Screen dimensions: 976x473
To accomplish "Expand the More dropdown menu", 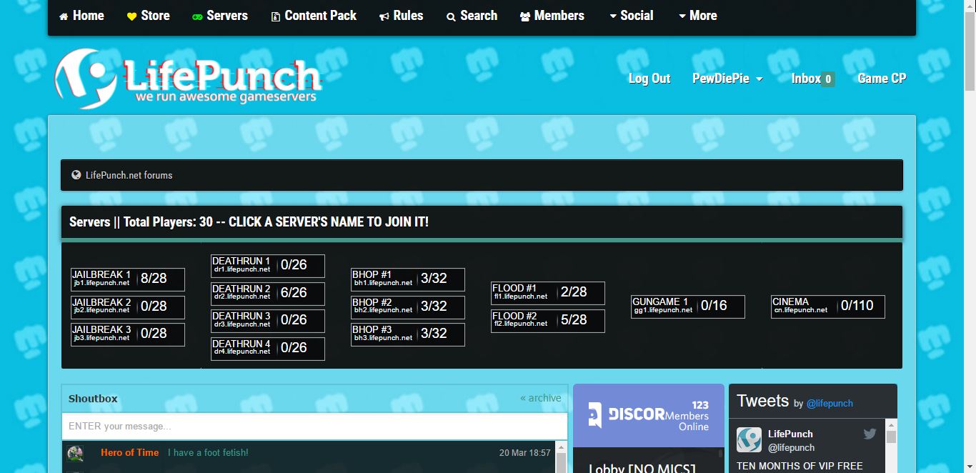I will click(x=697, y=16).
